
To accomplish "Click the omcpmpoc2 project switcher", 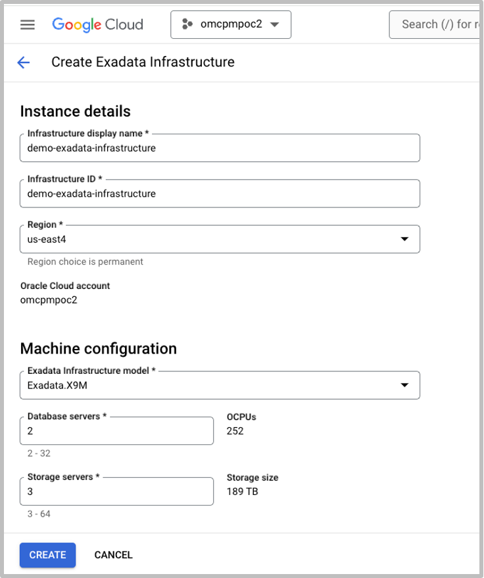I will click(230, 24).
